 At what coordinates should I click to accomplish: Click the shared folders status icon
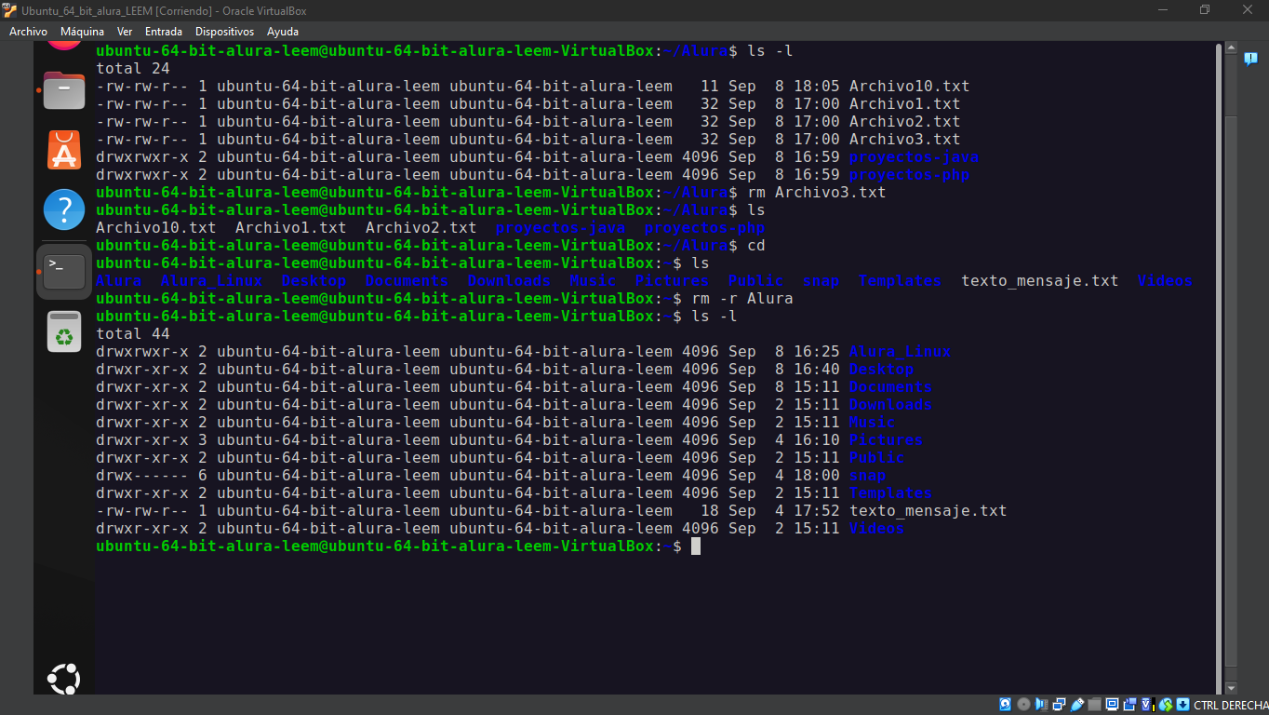pyautogui.click(x=1094, y=705)
